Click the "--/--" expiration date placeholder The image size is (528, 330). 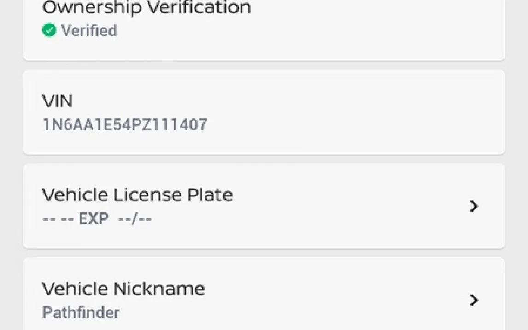(135, 219)
